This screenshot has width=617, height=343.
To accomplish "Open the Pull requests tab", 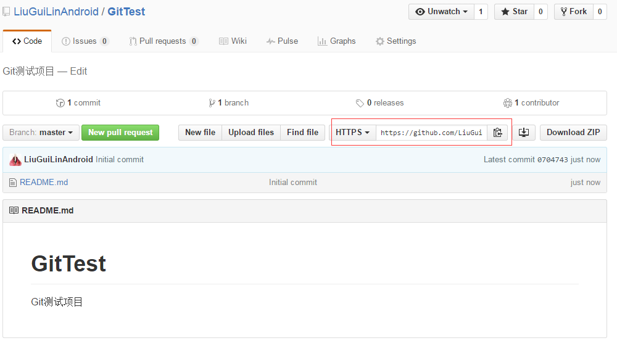I will 164,41.
